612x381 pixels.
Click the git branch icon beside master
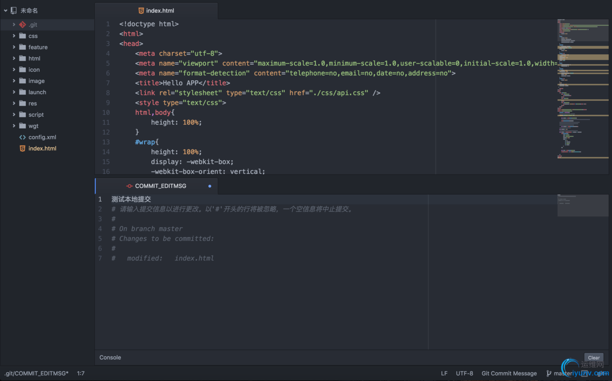tap(549, 374)
